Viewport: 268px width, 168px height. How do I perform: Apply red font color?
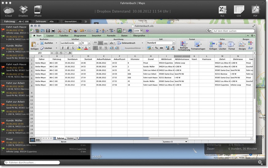pyautogui.click(x=86, y=48)
